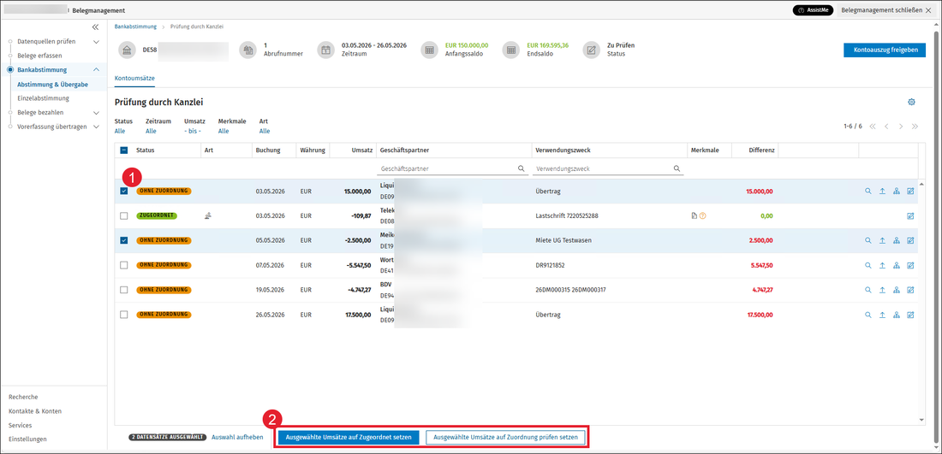Click into Verwendungszweck search field
The height and width of the screenshot is (454, 942).
point(608,169)
